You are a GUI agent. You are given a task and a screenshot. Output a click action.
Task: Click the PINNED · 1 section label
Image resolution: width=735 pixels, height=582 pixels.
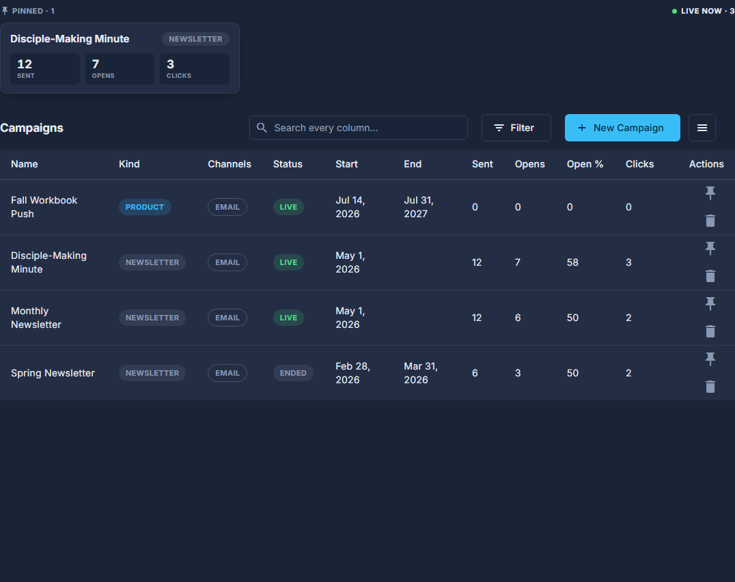click(28, 11)
